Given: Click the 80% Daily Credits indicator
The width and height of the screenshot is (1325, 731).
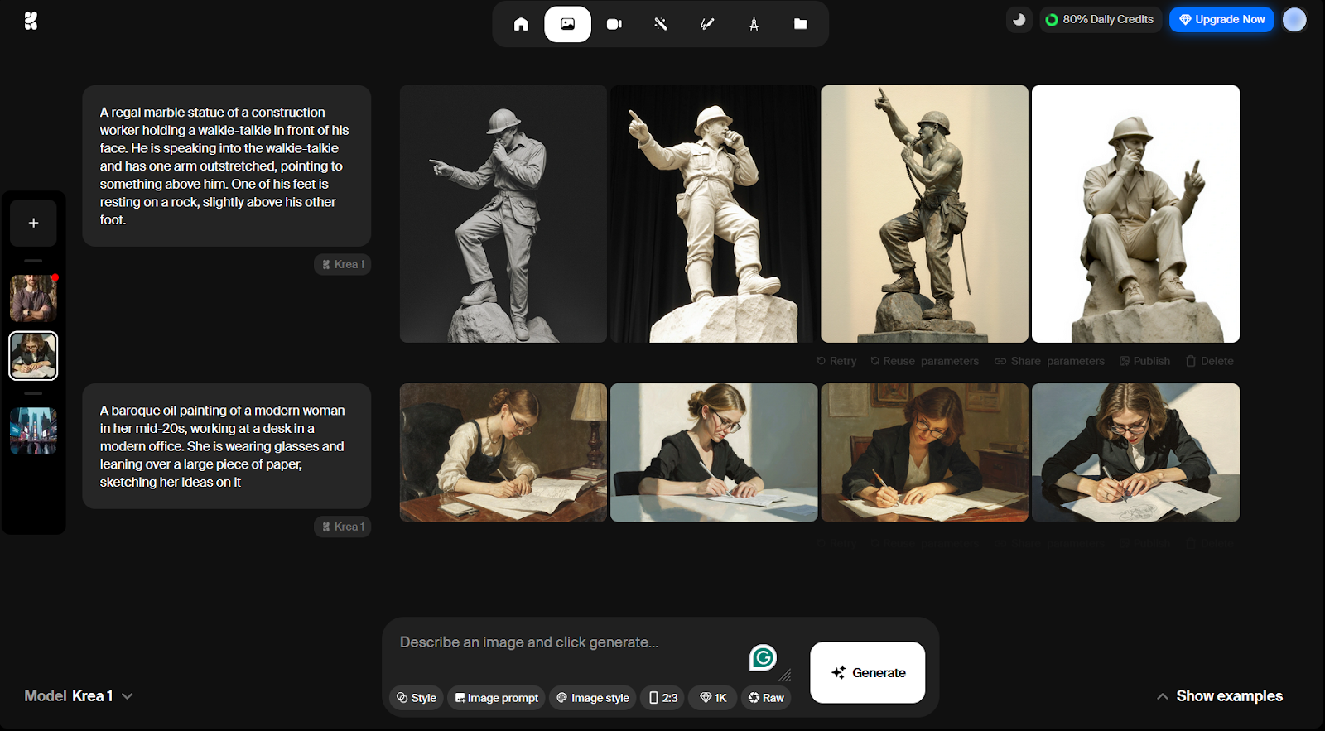Looking at the screenshot, I should tap(1100, 19).
